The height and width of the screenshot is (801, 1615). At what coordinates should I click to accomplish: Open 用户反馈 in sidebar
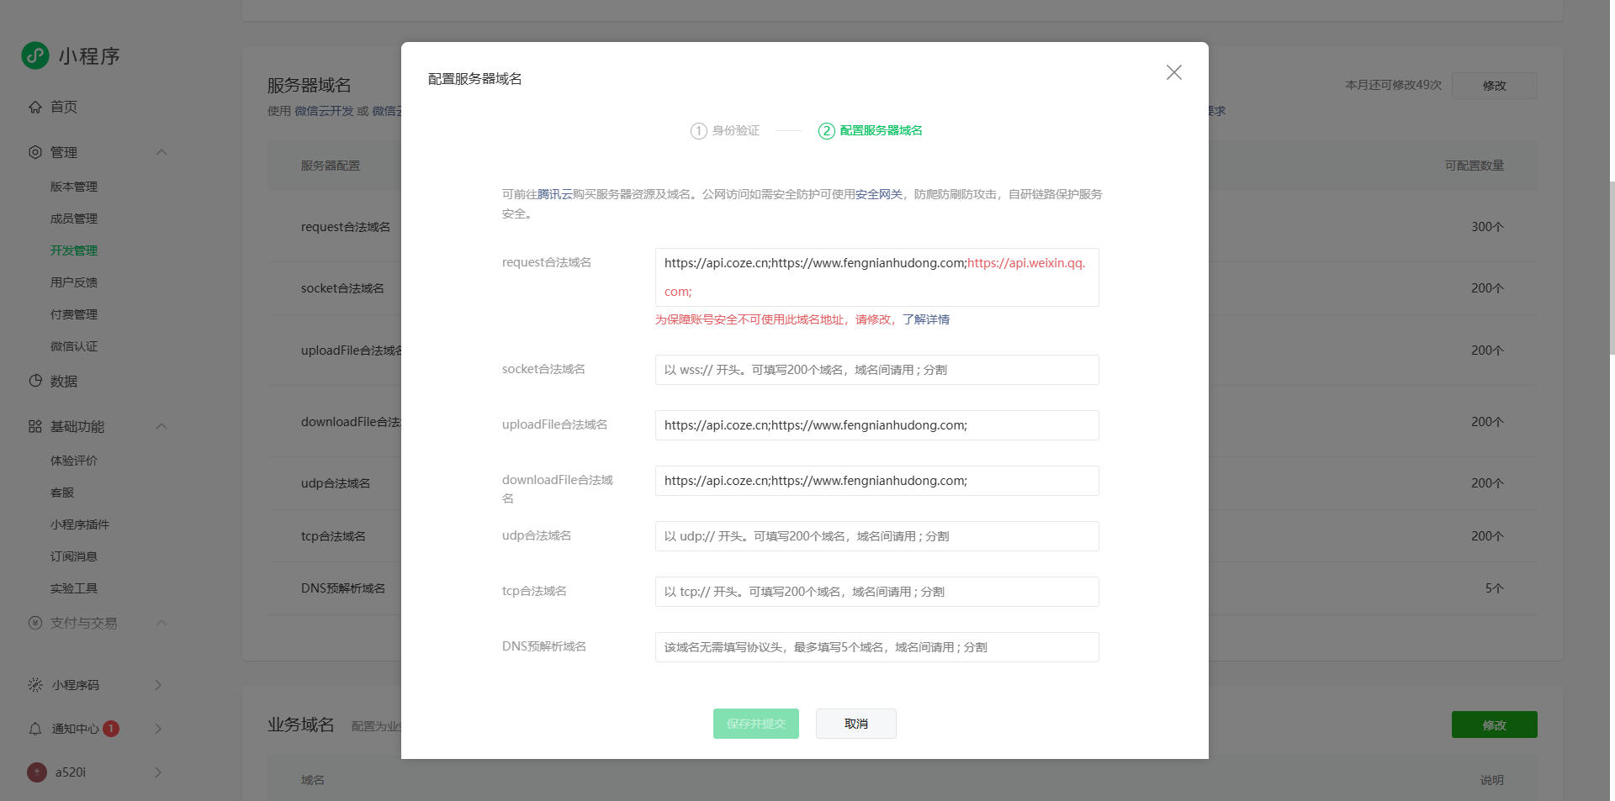click(x=74, y=282)
